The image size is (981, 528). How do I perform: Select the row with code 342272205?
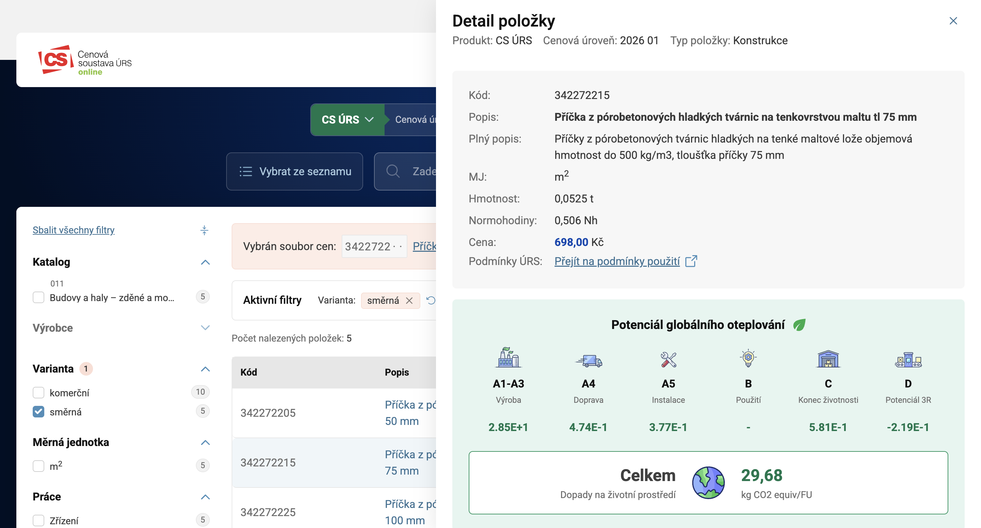(x=268, y=413)
